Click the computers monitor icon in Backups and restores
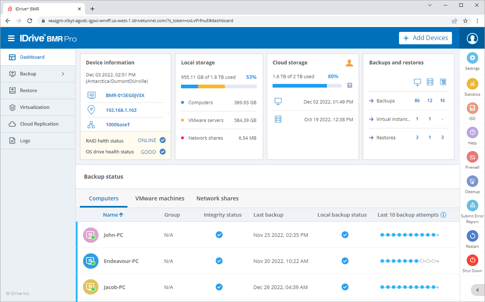 pyautogui.click(x=417, y=82)
